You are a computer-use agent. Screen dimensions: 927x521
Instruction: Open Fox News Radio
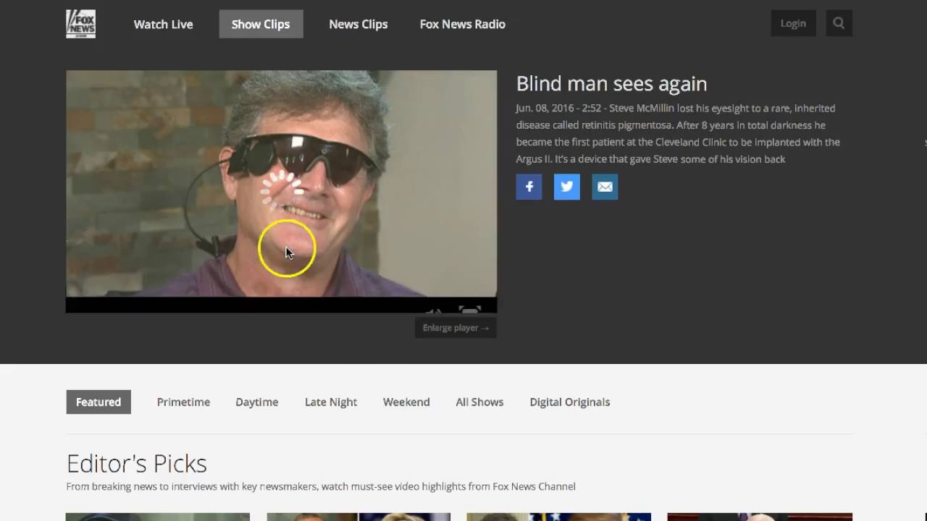463,24
